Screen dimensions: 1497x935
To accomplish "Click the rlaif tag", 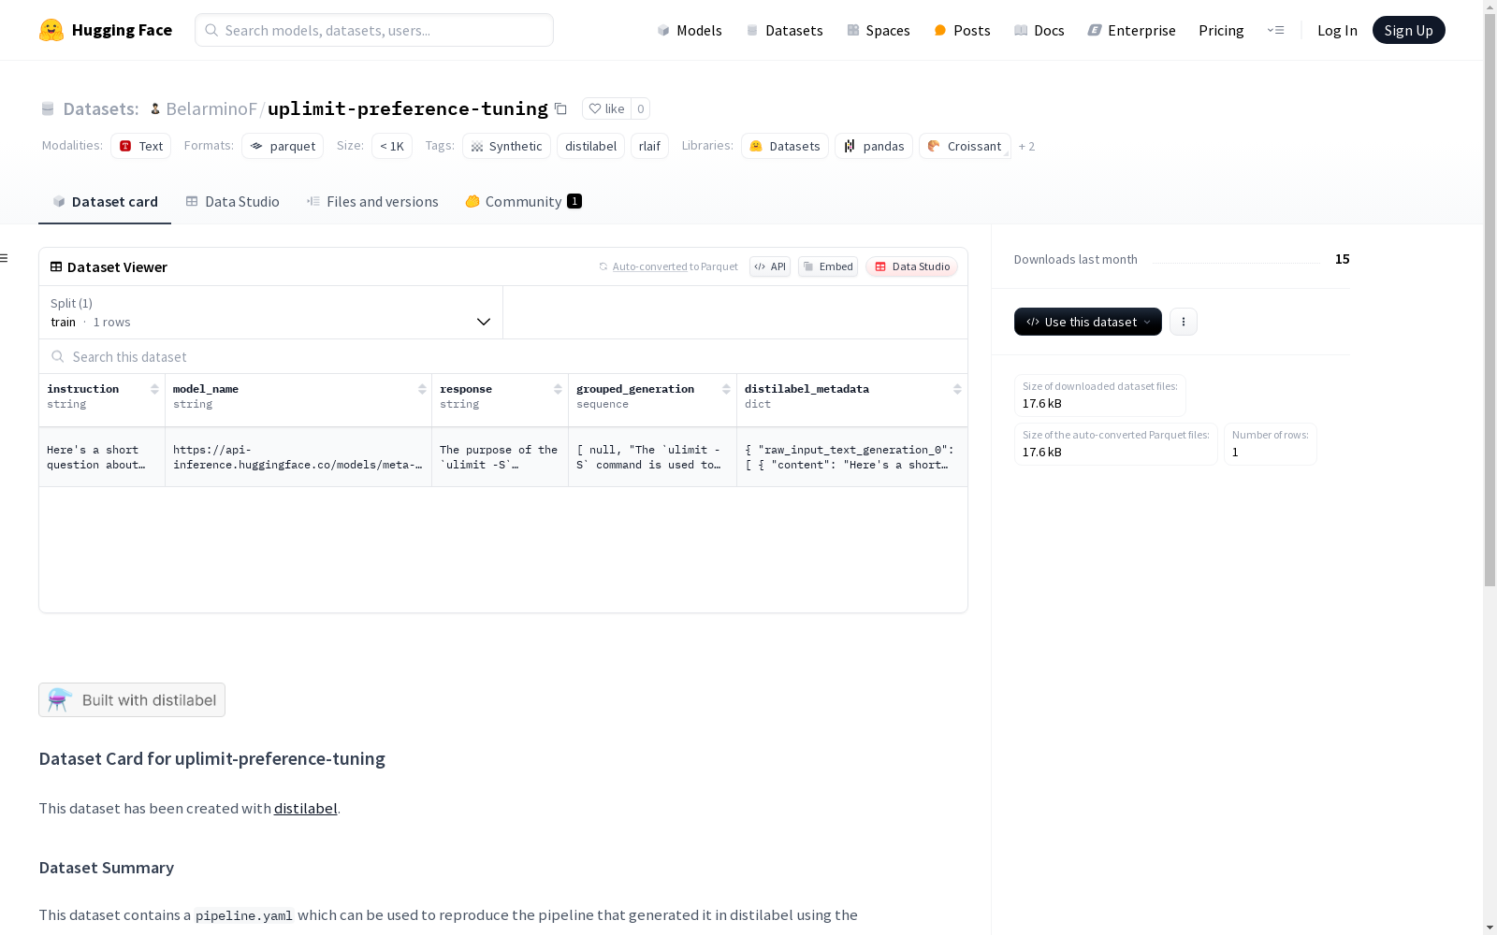I will point(649,146).
